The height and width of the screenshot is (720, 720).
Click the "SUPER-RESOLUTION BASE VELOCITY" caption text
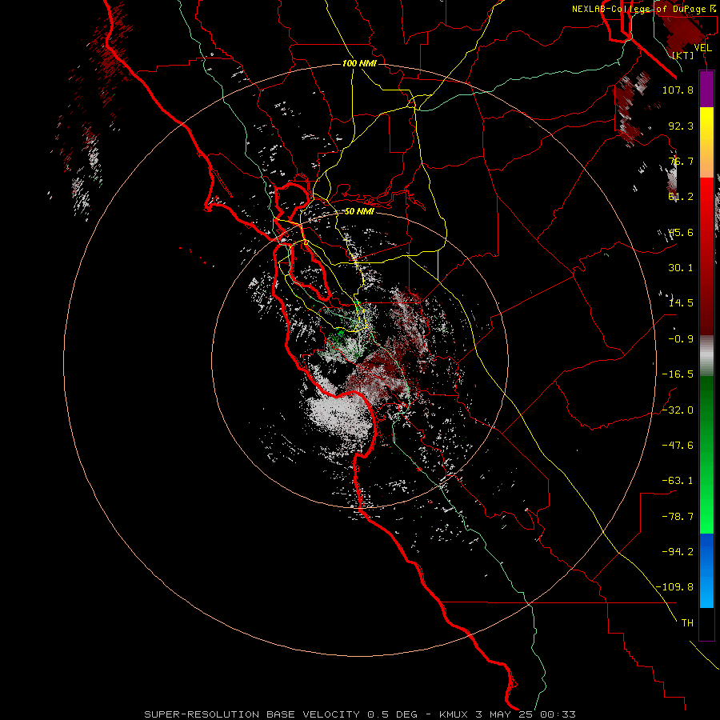[252, 714]
